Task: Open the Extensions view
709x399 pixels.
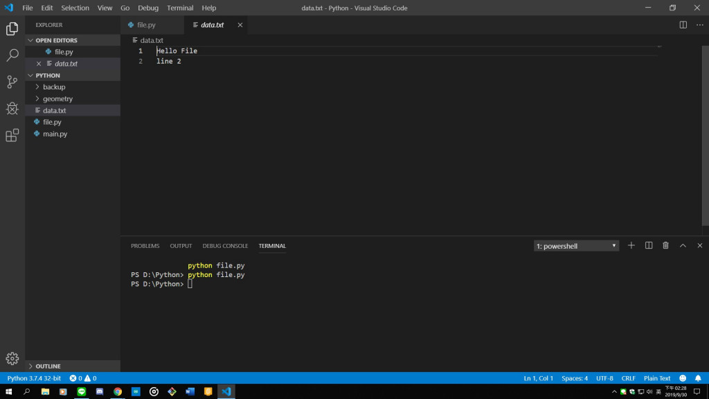Action: 12,135
